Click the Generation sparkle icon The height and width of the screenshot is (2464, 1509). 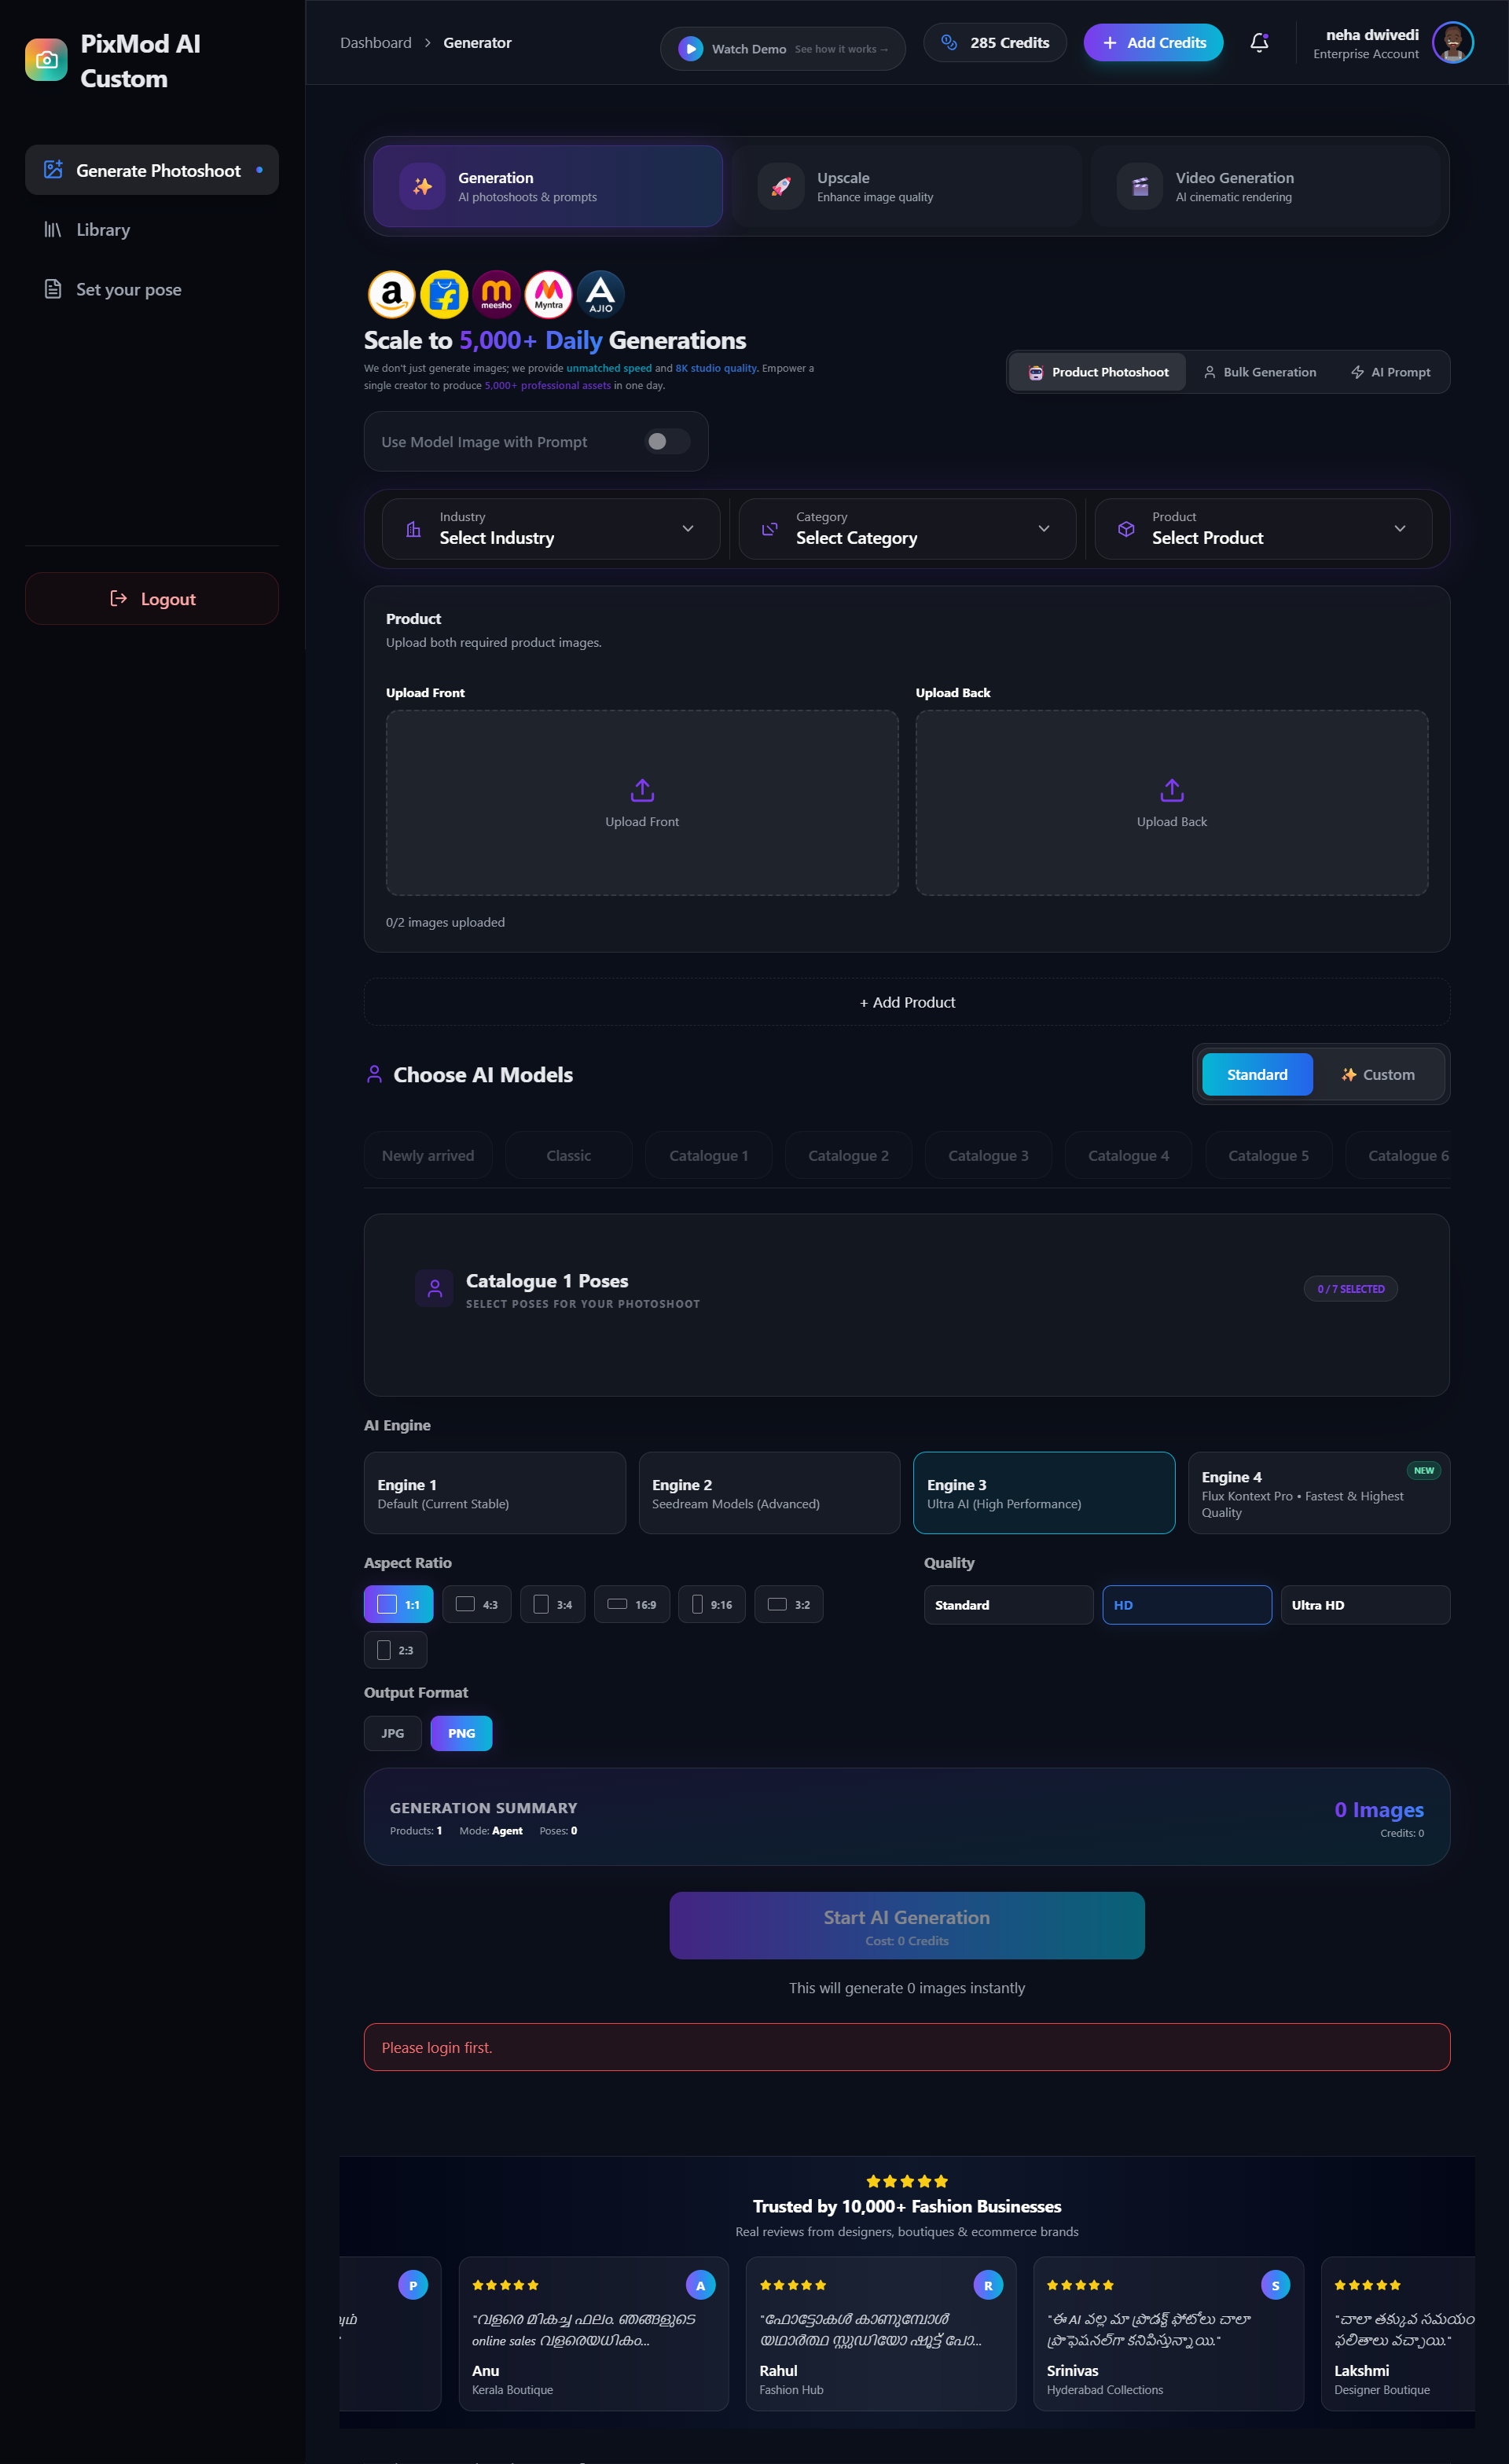[x=422, y=186]
